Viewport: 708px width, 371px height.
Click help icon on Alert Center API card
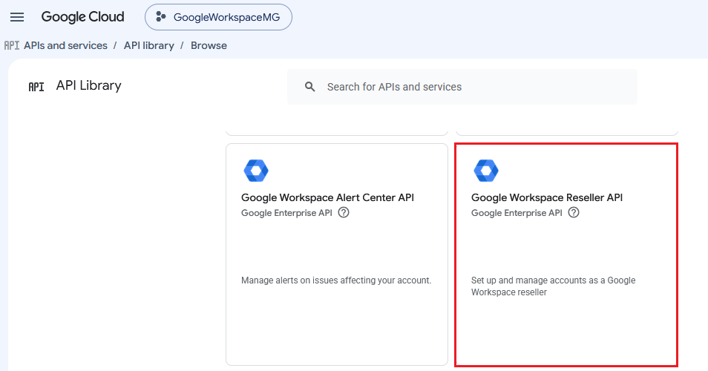344,212
